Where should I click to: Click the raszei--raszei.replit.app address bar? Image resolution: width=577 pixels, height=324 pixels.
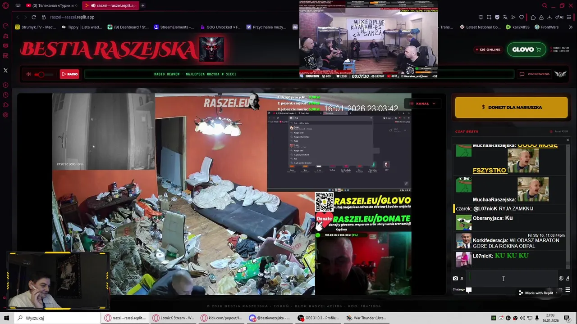(72, 17)
